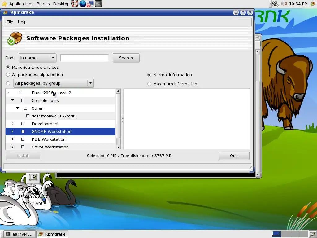Image resolution: width=317 pixels, height=238 pixels.
Task: Click package list scrollbar down arrow
Action: [x=118, y=147]
